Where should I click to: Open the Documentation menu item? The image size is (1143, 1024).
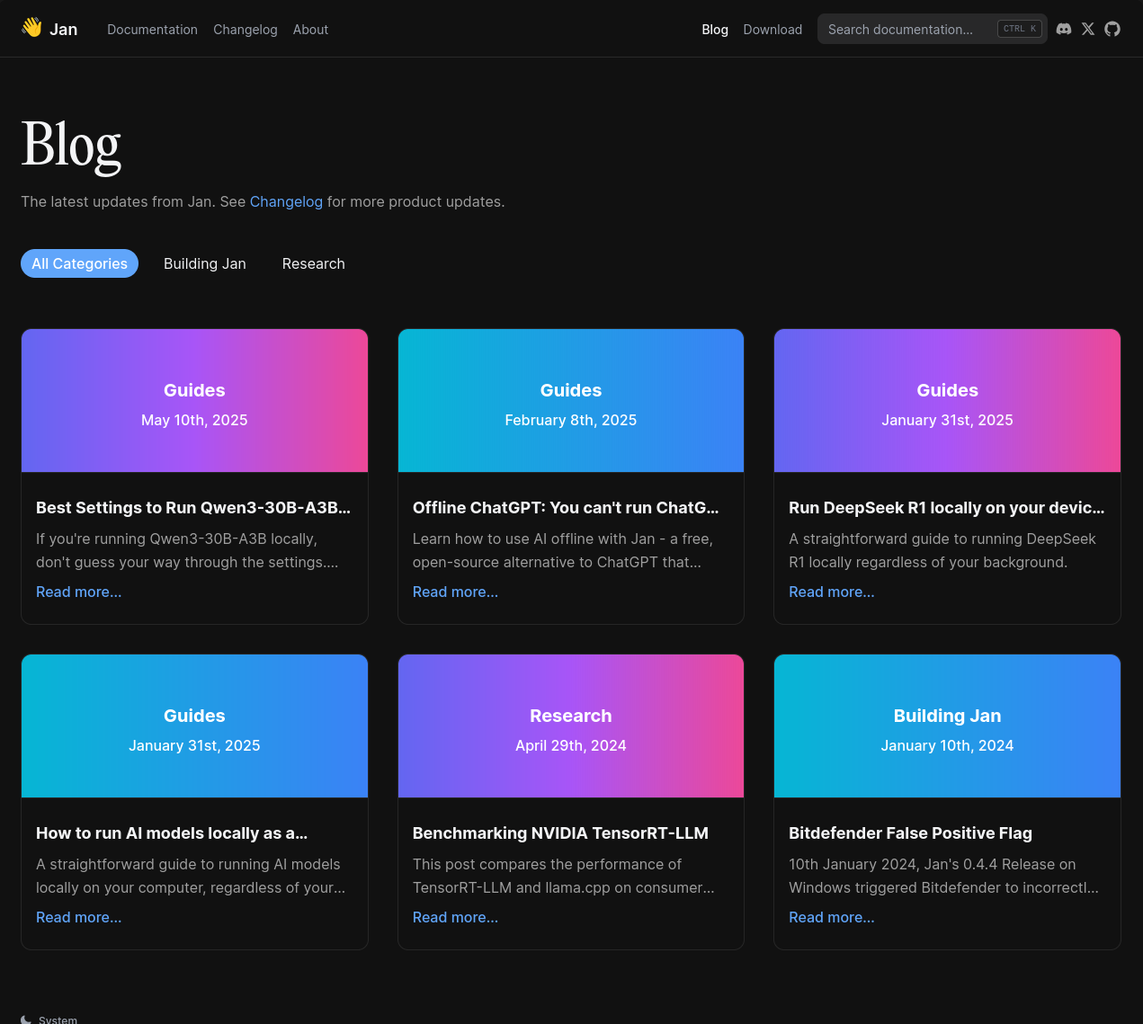(x=152, y=30)
